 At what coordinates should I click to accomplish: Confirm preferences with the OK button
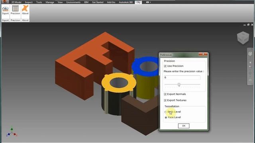[184, 126]
